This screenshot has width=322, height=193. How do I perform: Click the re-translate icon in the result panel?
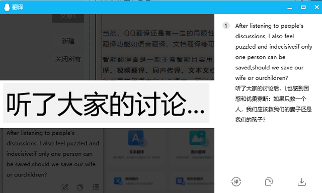point(236,181)
